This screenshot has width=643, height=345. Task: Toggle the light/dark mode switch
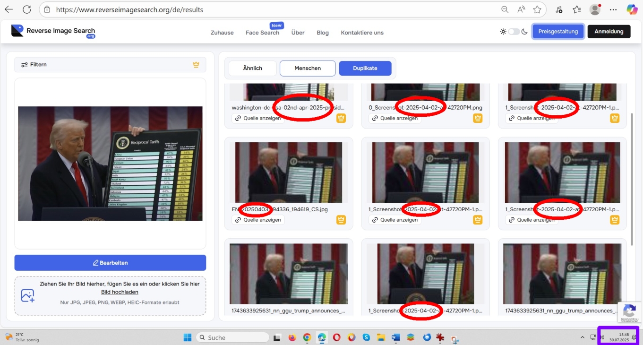(x=514, y=32)
